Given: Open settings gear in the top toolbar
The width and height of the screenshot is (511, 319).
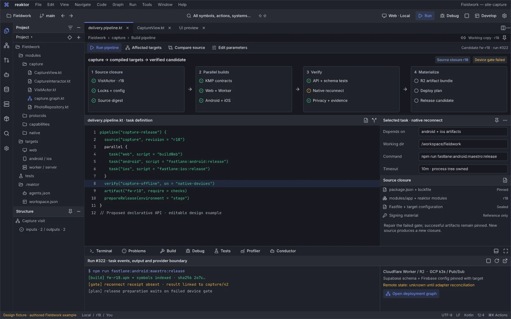Looking at the screenshot, I should (x=504, y=16).
